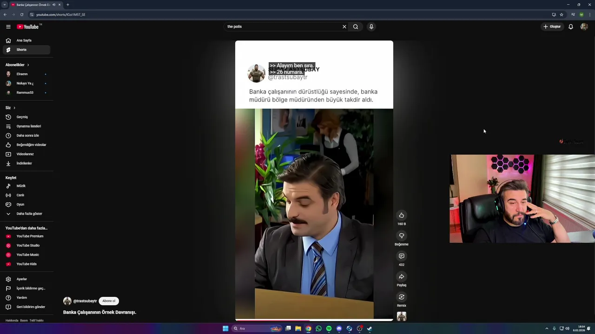Screen dimensions: 595x334
Task: Open the Rammus53 subscription channel
Action: click(26, 93)
